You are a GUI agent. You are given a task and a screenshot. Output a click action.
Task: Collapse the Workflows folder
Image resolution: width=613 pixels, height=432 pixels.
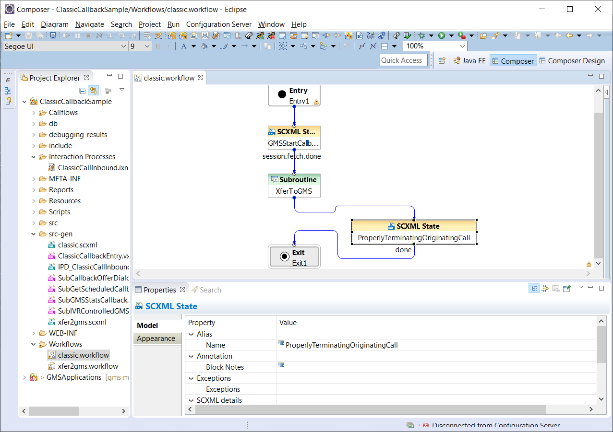[34, 344]
